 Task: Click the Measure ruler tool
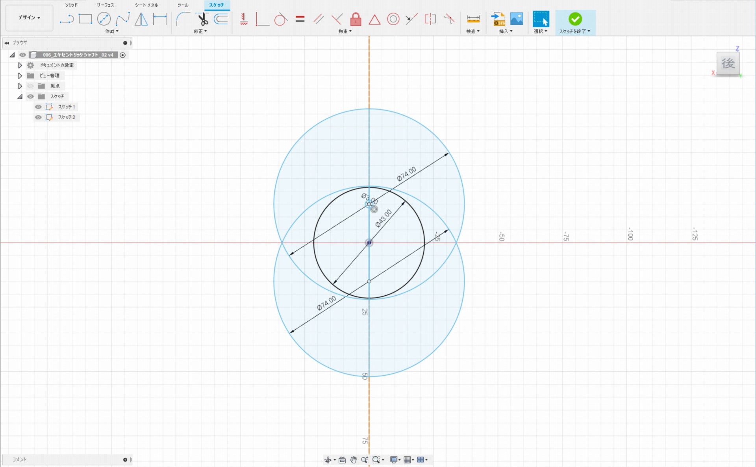coord(473,19)
